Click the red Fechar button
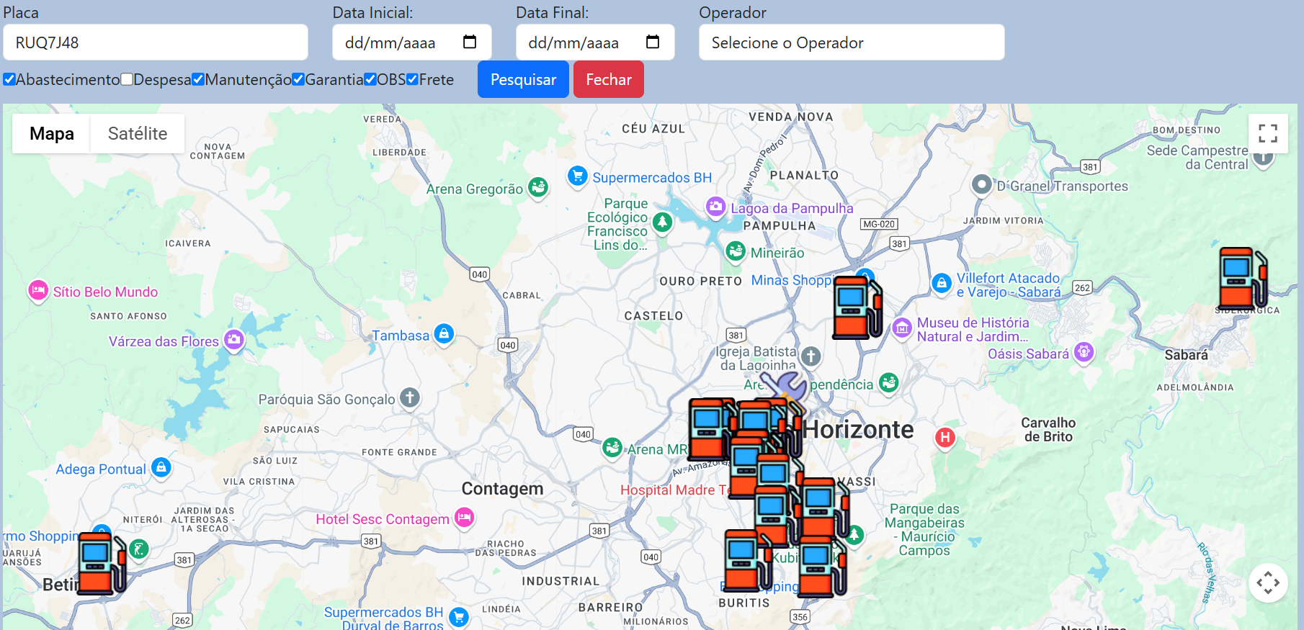1304x630 pixels. coord(608,79)
